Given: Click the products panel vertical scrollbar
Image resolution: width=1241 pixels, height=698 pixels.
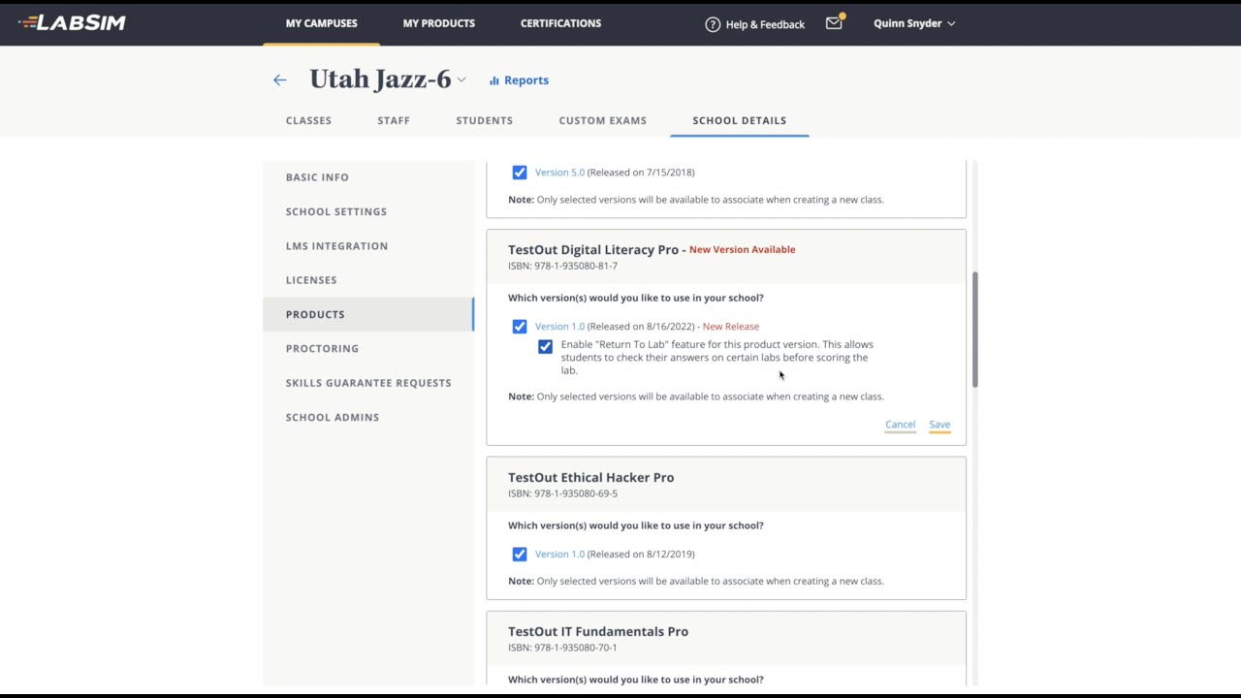Looking at the screenshot, I should (x=974, y=330).
